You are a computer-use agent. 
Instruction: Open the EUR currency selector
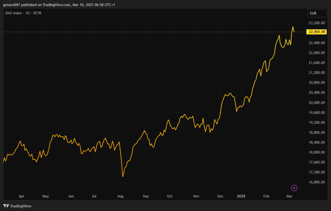[313, 13]
